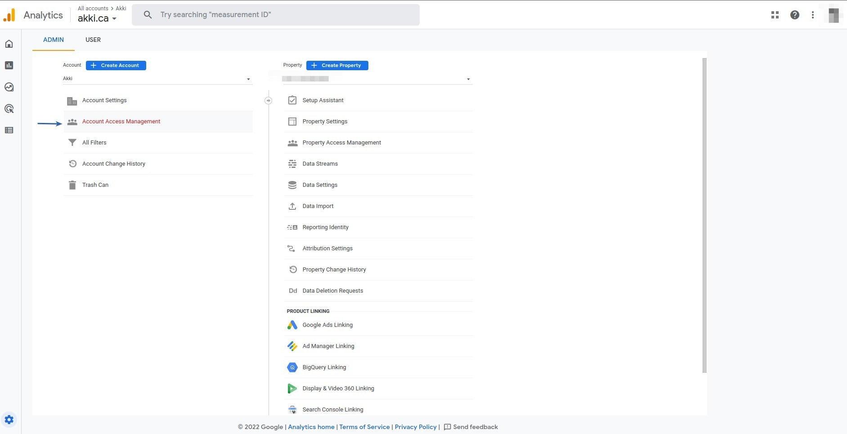Click the Create Property button
Image resolution: width=847 pixels, height=434 pixels.
click(337, 65)
